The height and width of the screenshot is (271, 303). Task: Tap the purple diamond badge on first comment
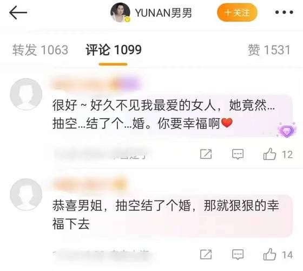[287, 130]
